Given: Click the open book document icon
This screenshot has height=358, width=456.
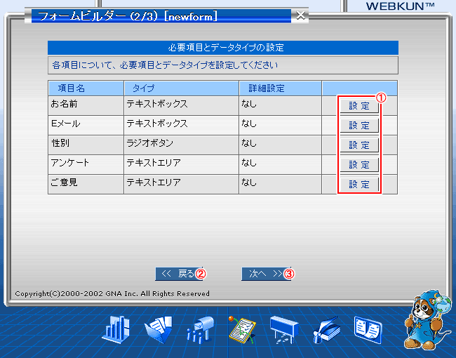Looking at the screenshot, I should (x=368, y=329).
